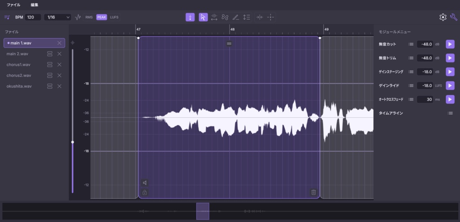Select RMS metering mode

tap(89, 18)
